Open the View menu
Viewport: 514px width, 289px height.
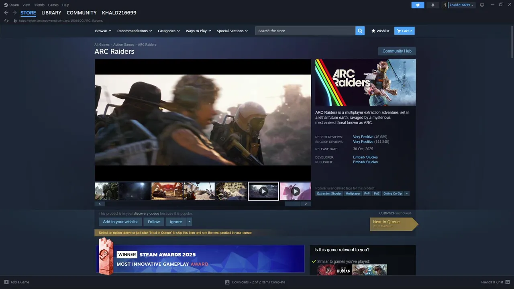click(26, 5)
